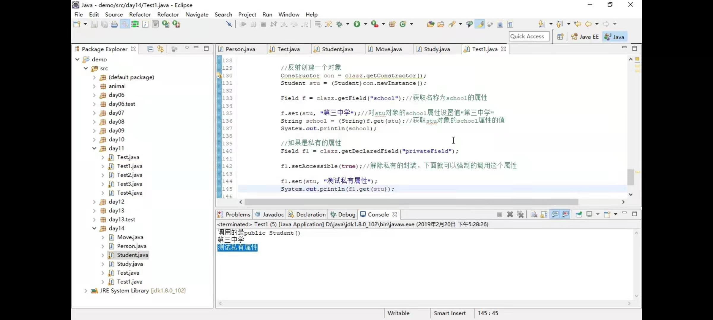Toggle Show Console on Standard Out change
Screen dimensions: 713x320
[555, 214]
